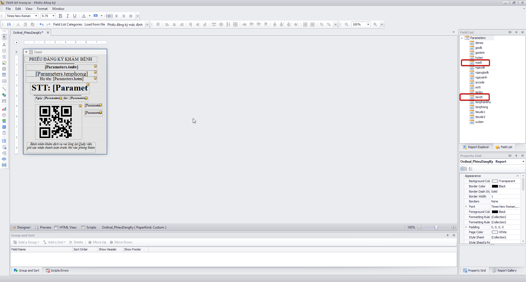This screenshot has width=526, height=282.
Task: Switch to the Preview tab
Action: [43, 227]
